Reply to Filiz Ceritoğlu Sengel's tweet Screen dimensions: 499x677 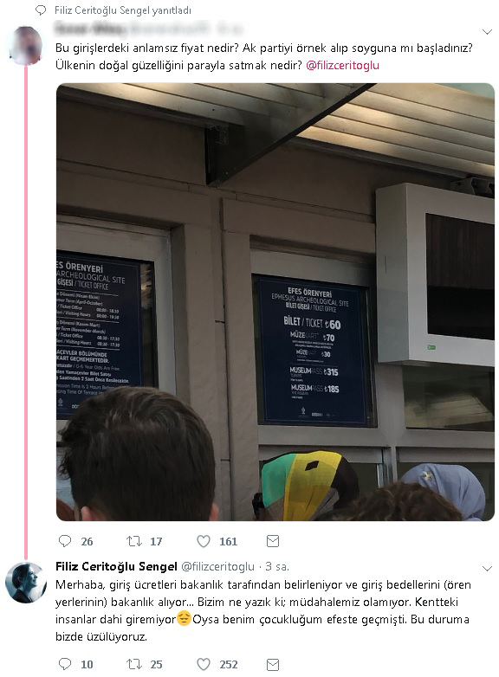point(65,664)
